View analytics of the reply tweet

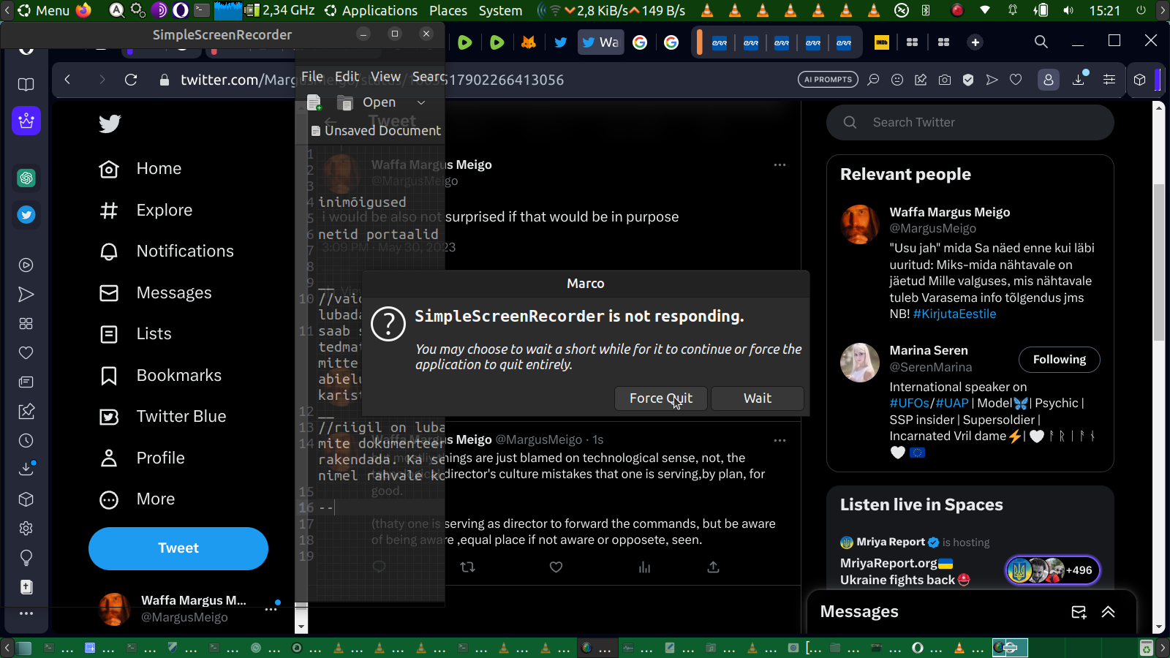(x=644, y=567)
